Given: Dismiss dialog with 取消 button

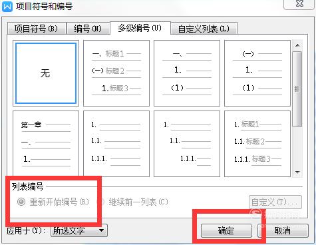Looking at the screenshot, I should pyautogui.click(x=283, y=230).
